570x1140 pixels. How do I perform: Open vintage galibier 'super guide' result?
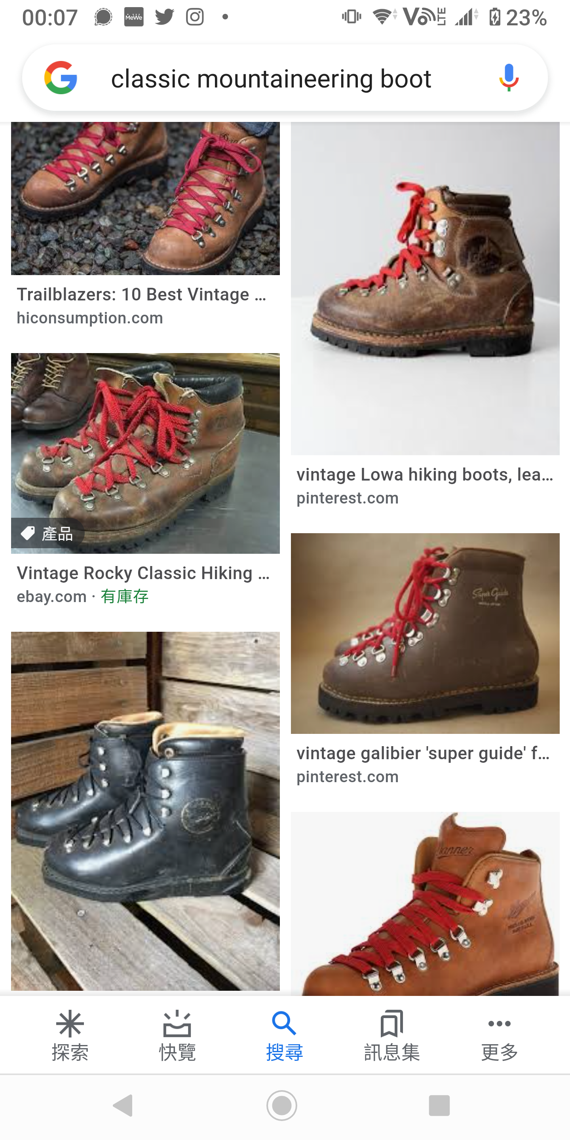point(423,753)
